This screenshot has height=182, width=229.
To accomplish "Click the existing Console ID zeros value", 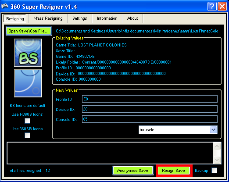I will [x=89, y=79].
